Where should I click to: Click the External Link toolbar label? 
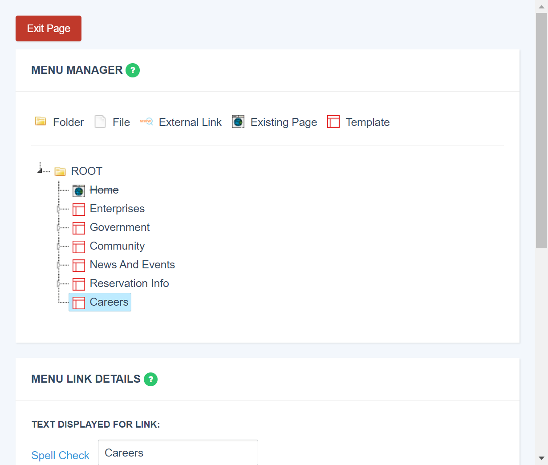tap(190, 122)
